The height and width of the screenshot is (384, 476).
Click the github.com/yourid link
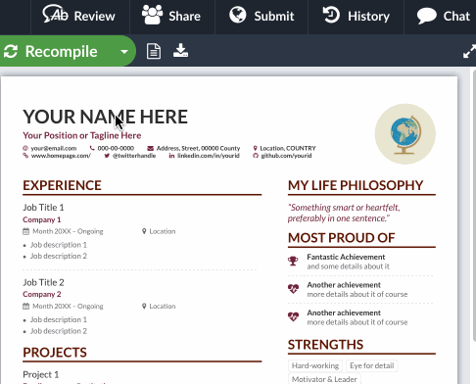coord(286,156)
